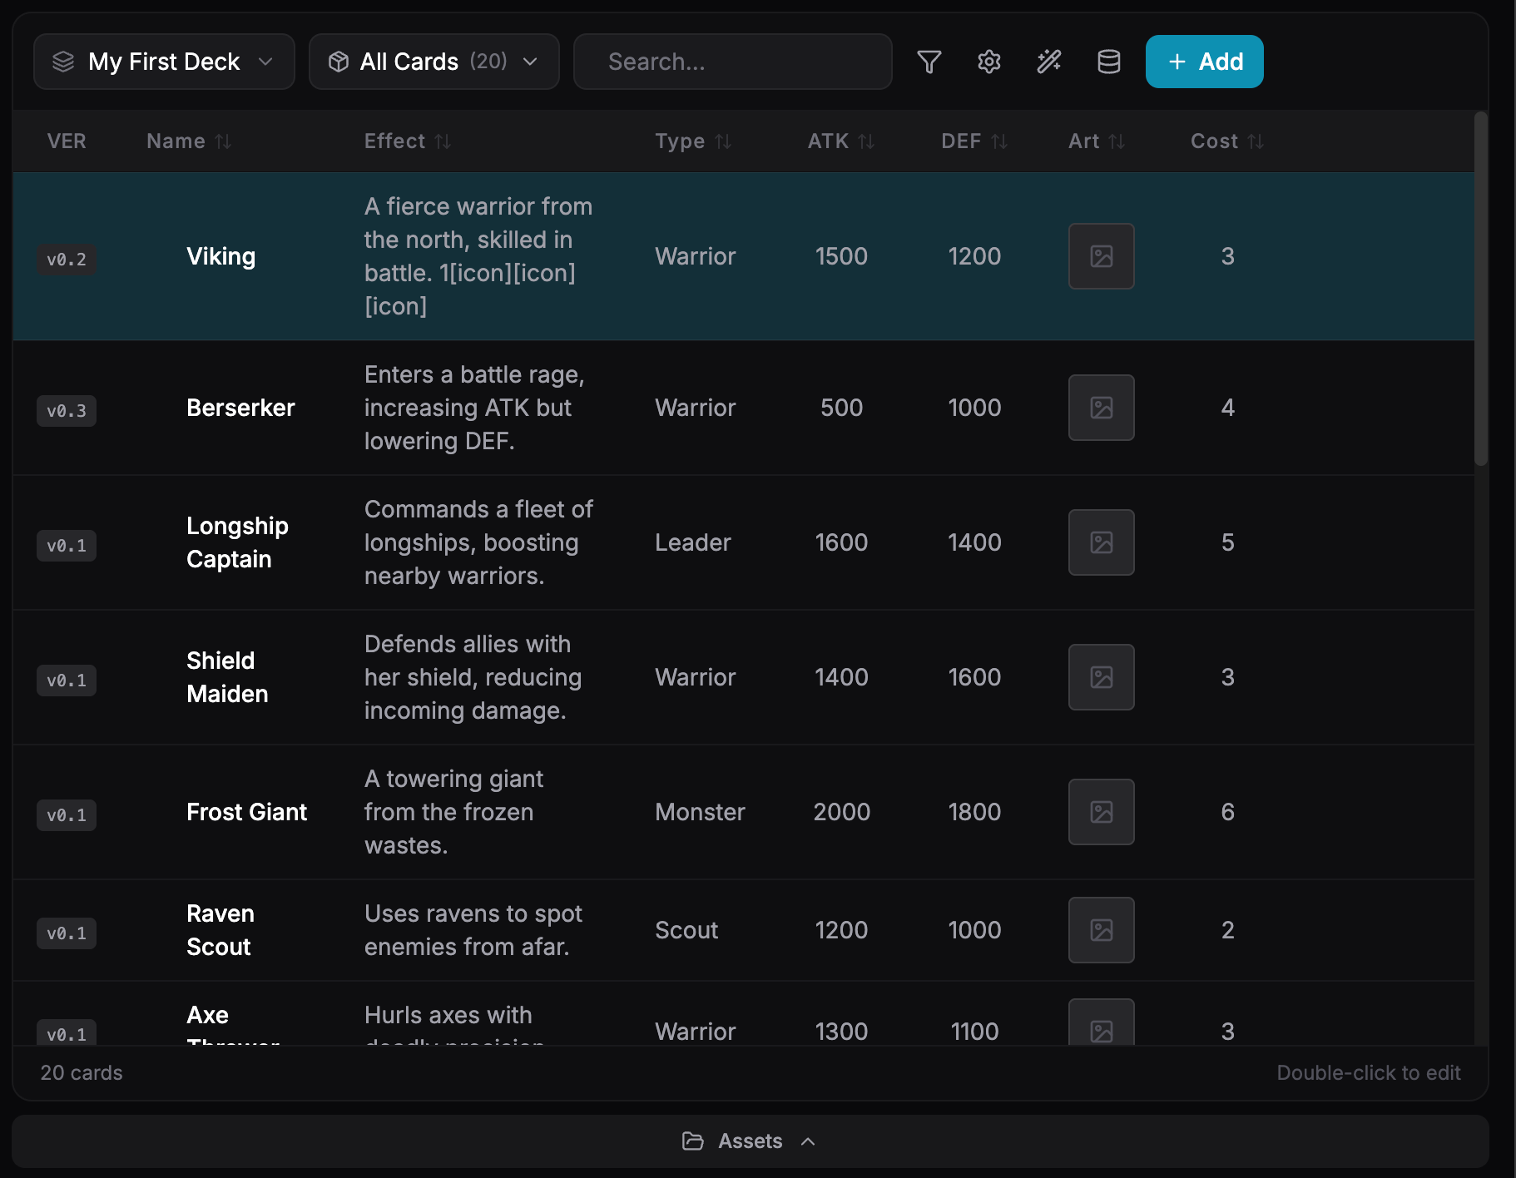
Task: Click inside the Search field
Action: (732, 61)
